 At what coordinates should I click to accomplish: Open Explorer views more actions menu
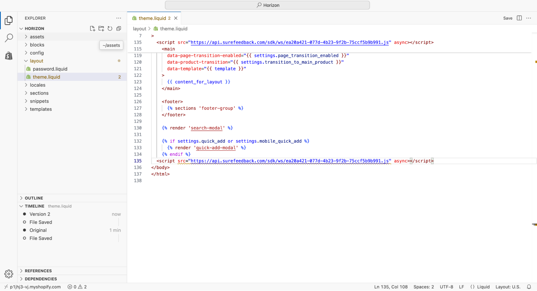118,18
